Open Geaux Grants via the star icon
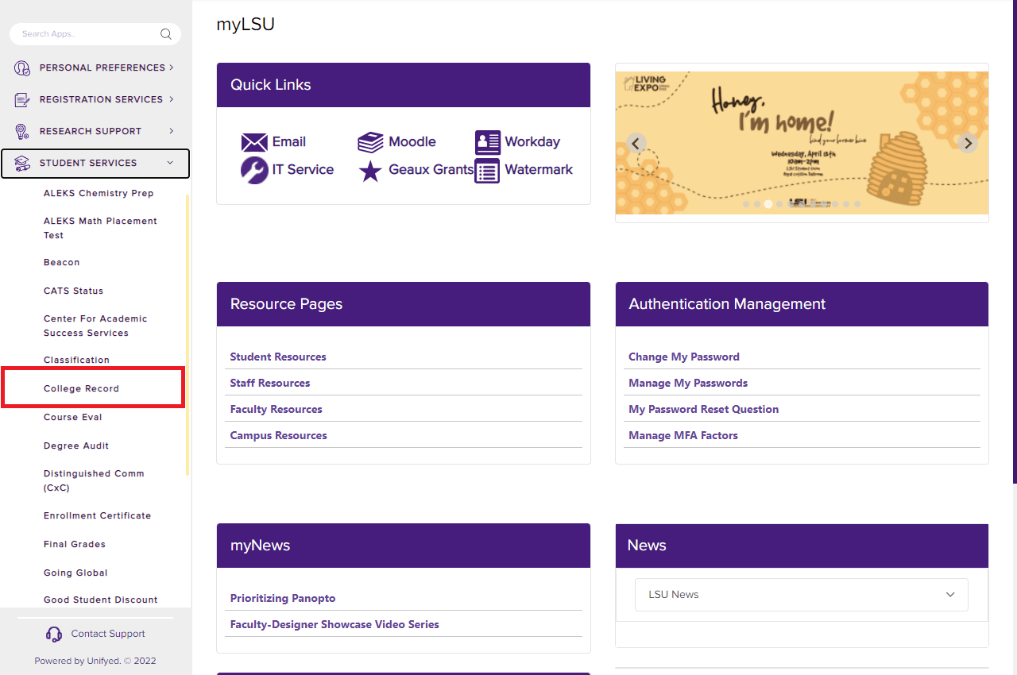The width and height of the screenshot is (1017, 675). point(369,170)
